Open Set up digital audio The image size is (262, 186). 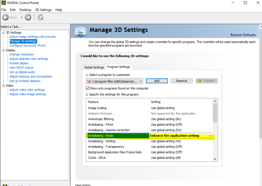(x=22, y=72)
